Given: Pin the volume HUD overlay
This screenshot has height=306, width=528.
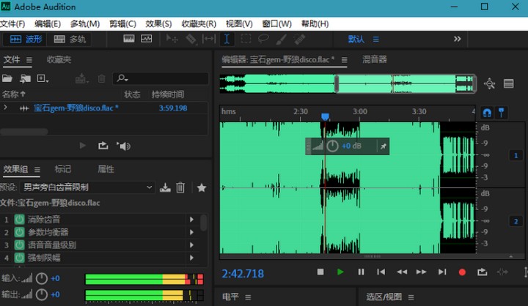Looking at the screenshot, I should click(383, 146).
